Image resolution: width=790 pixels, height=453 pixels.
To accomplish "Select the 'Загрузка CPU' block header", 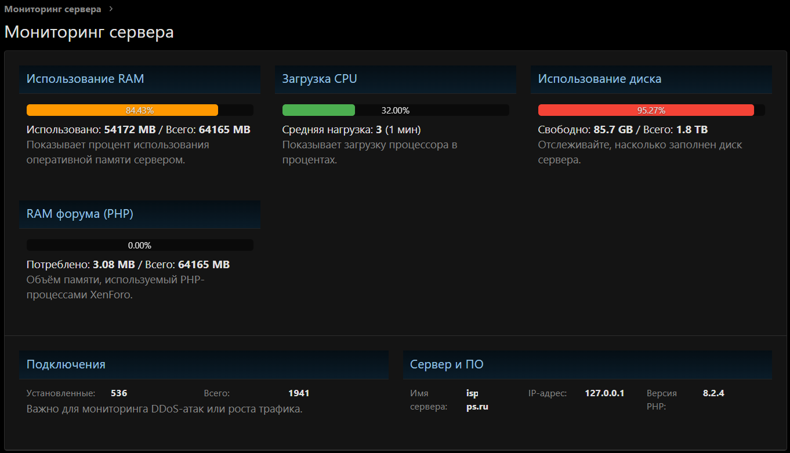I will (x=320, y=79).
